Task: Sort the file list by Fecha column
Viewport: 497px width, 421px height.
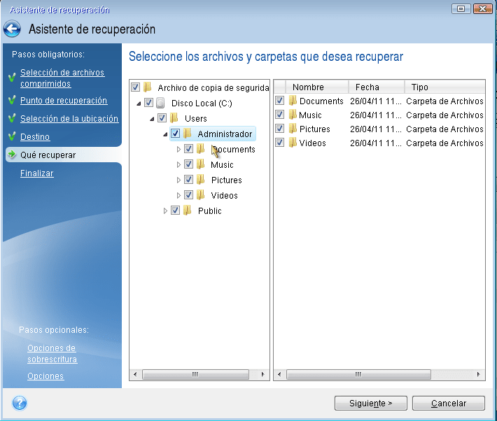Action: (x=377, y=87)
